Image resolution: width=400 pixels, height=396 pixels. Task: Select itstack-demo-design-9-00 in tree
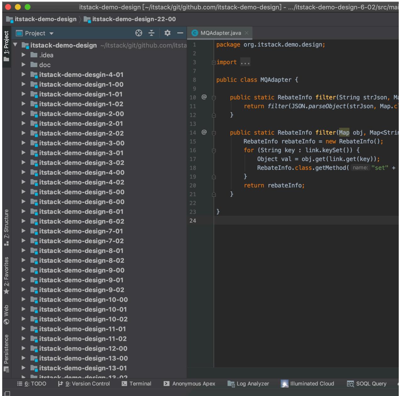pos(82,270)
